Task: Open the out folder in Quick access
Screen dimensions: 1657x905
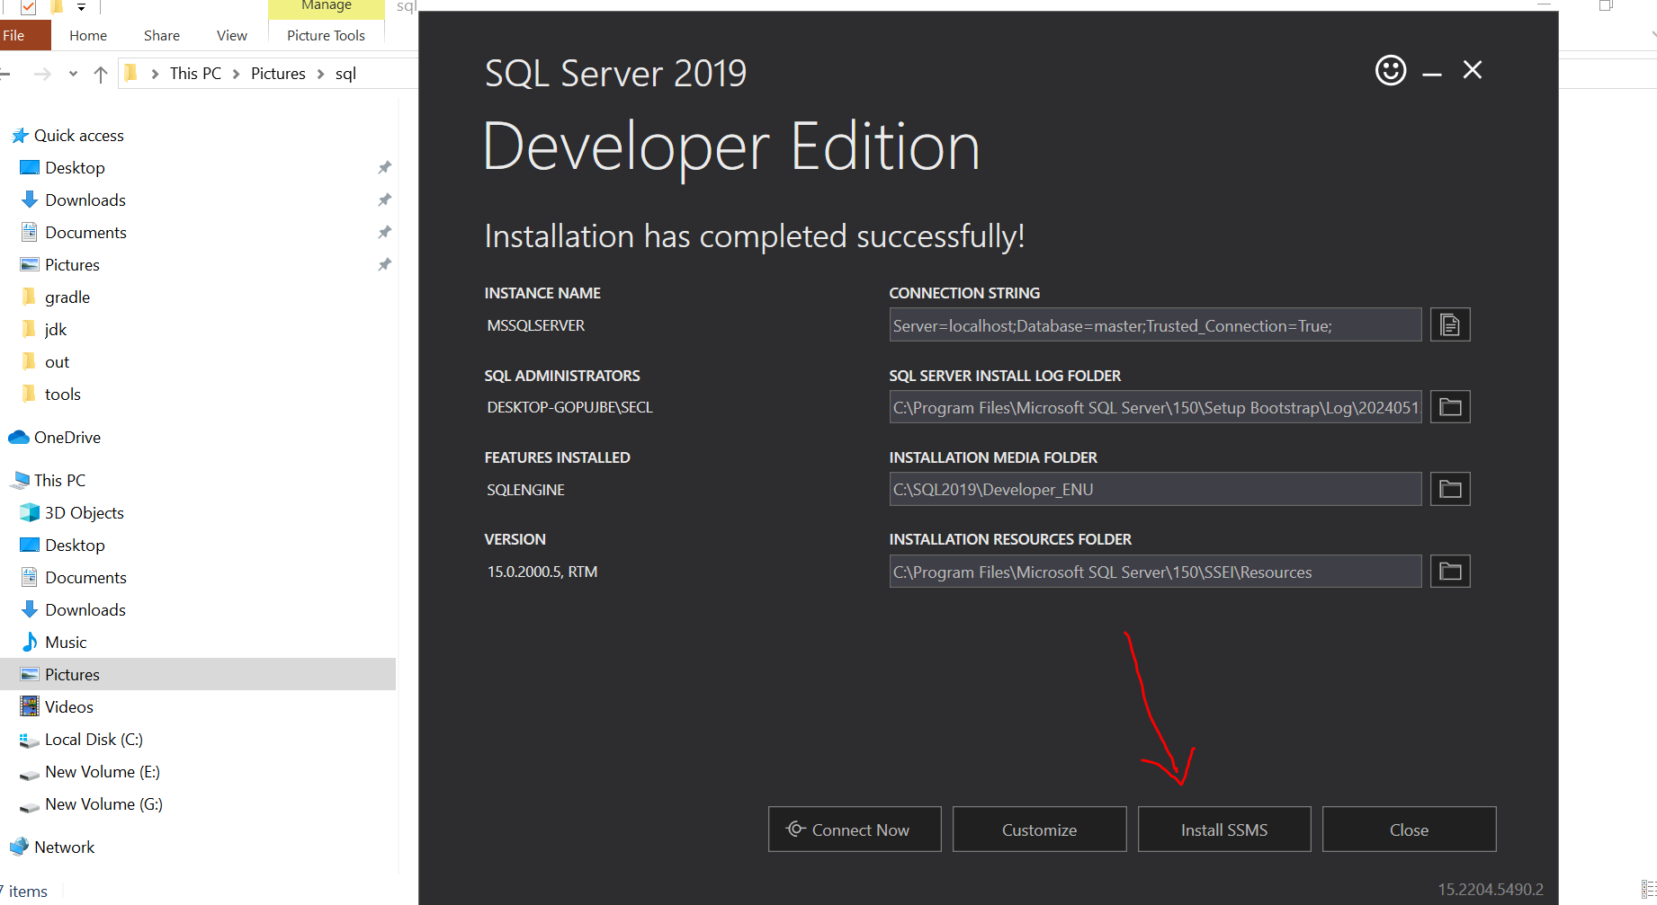Action: pos(57,362)
